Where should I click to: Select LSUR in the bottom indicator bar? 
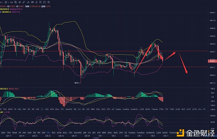tap(159, 133)
